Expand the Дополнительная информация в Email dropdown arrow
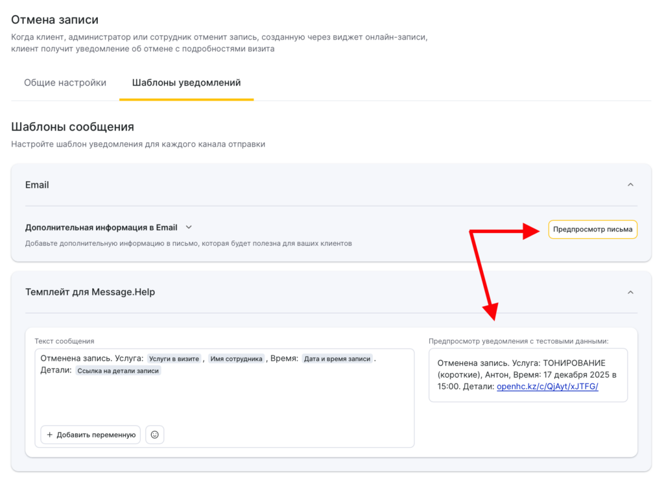The width and height of the screenshot is (664, 486). [x=189, y=228]
